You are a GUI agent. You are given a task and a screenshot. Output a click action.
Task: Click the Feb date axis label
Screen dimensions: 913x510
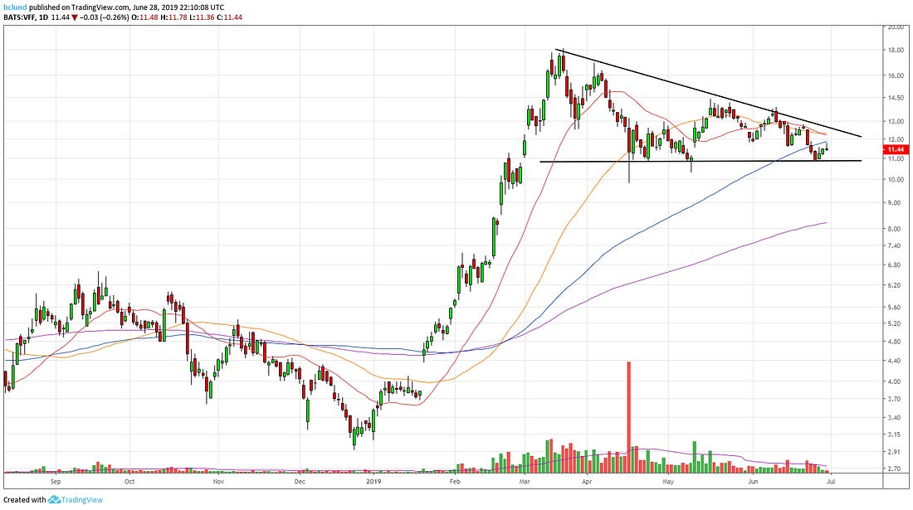coord(455,482)
